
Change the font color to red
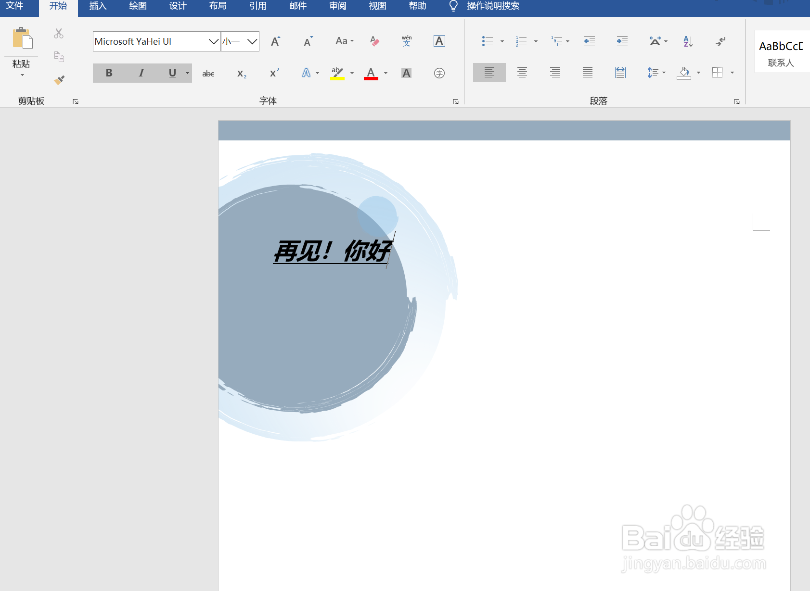[370, 73]
